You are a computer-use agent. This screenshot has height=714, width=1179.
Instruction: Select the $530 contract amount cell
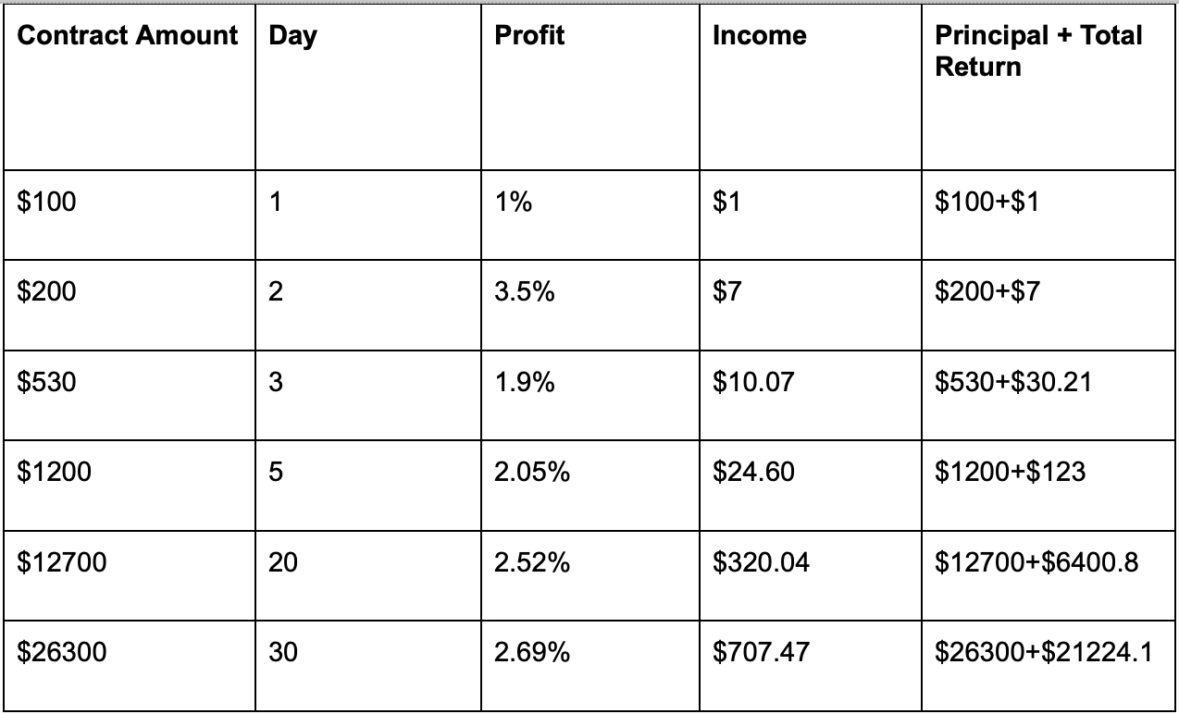130,395
